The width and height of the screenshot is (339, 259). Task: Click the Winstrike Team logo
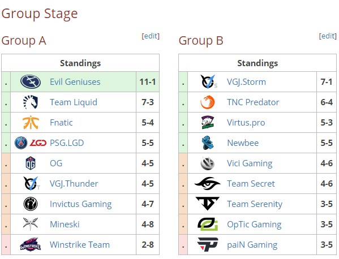pos(31,244)
